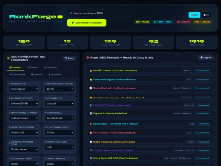
Task: Click the microphone icon on Voice Search prompt
Action: (91, 158)
